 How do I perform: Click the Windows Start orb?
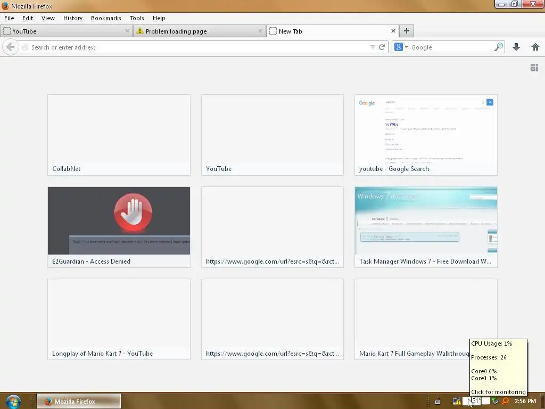tap(13, 402)
